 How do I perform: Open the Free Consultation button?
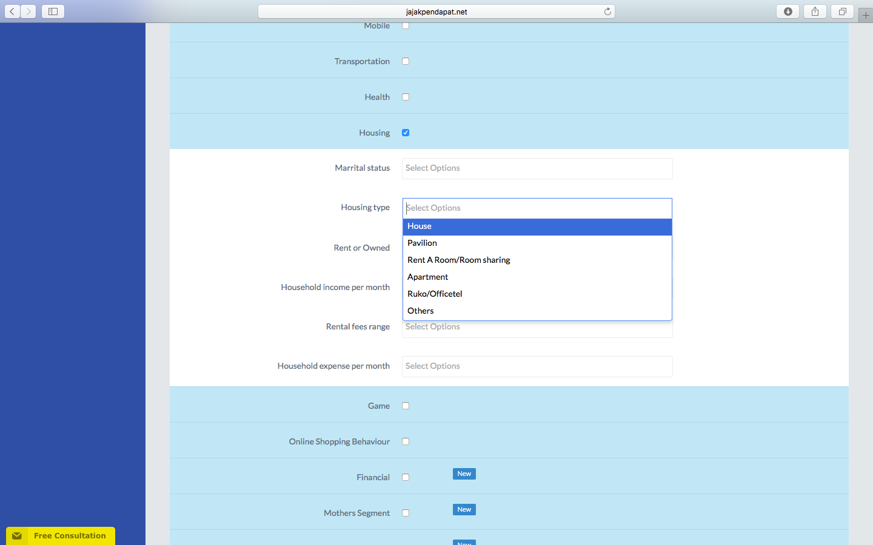coord(61,536)
